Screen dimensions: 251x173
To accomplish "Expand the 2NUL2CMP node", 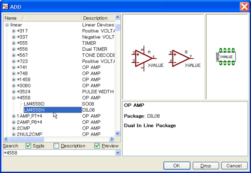I will click(14, 134).
